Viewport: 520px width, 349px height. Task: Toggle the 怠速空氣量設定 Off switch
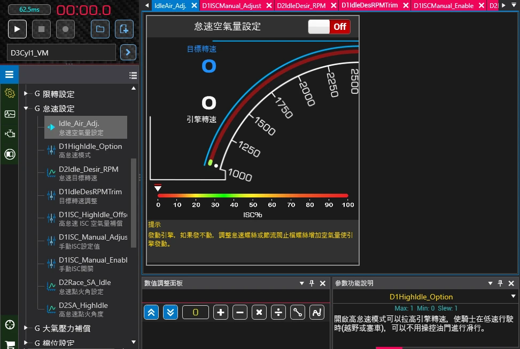[x=329, y=27]
